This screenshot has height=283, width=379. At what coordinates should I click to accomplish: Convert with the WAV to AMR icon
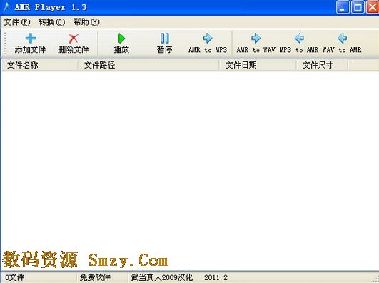tap(343, 39)
